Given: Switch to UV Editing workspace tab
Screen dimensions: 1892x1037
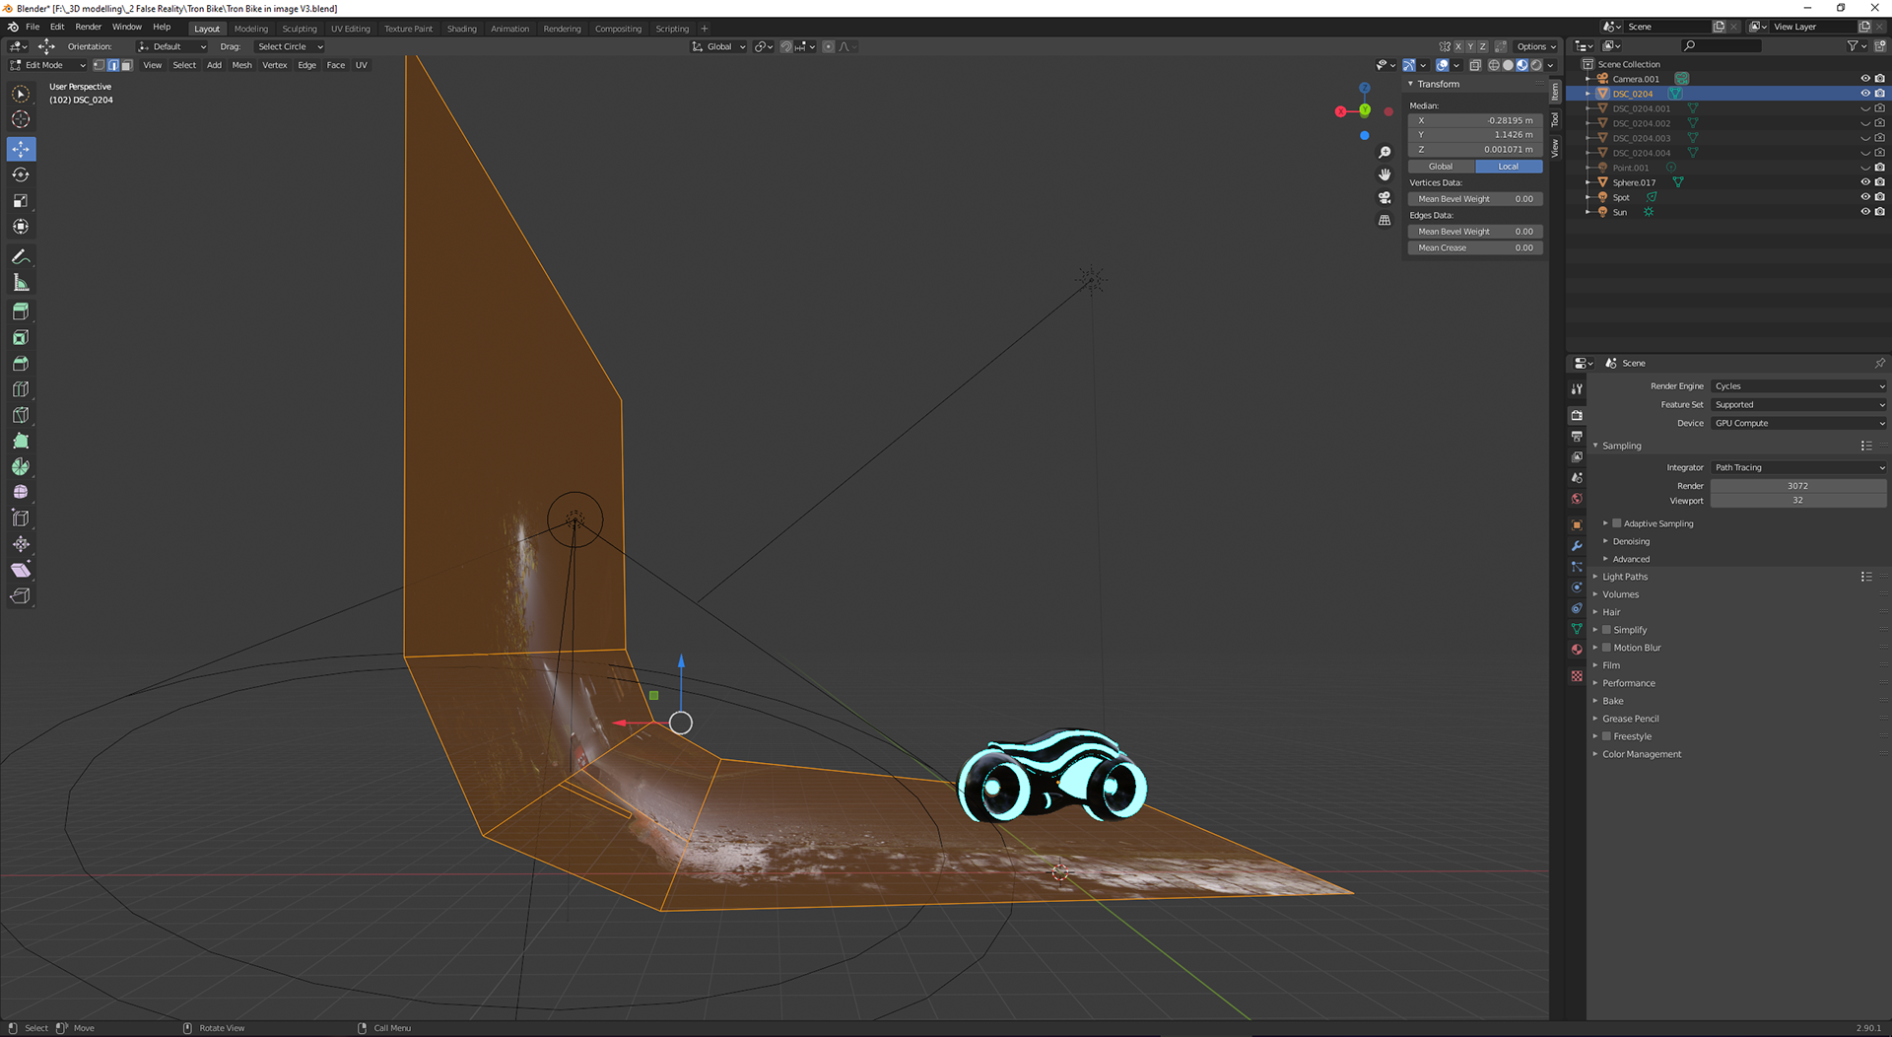Looking at the screenshot, I should point(350,29).
